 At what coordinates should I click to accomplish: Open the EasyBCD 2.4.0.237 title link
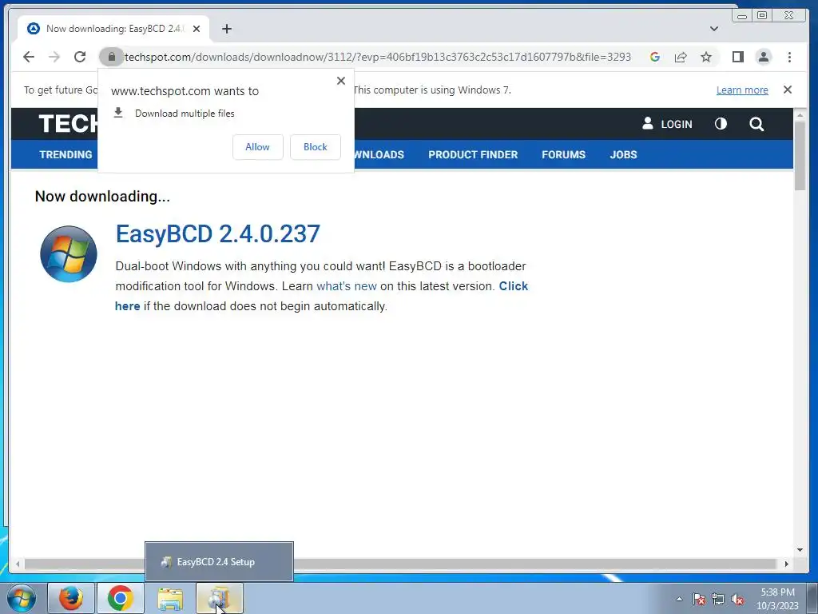[217, 234]
